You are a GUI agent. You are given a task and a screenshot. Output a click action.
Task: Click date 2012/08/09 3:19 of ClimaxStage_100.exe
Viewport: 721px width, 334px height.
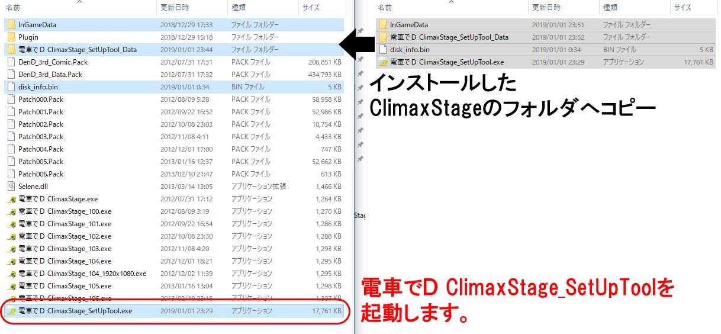point(184,212)
